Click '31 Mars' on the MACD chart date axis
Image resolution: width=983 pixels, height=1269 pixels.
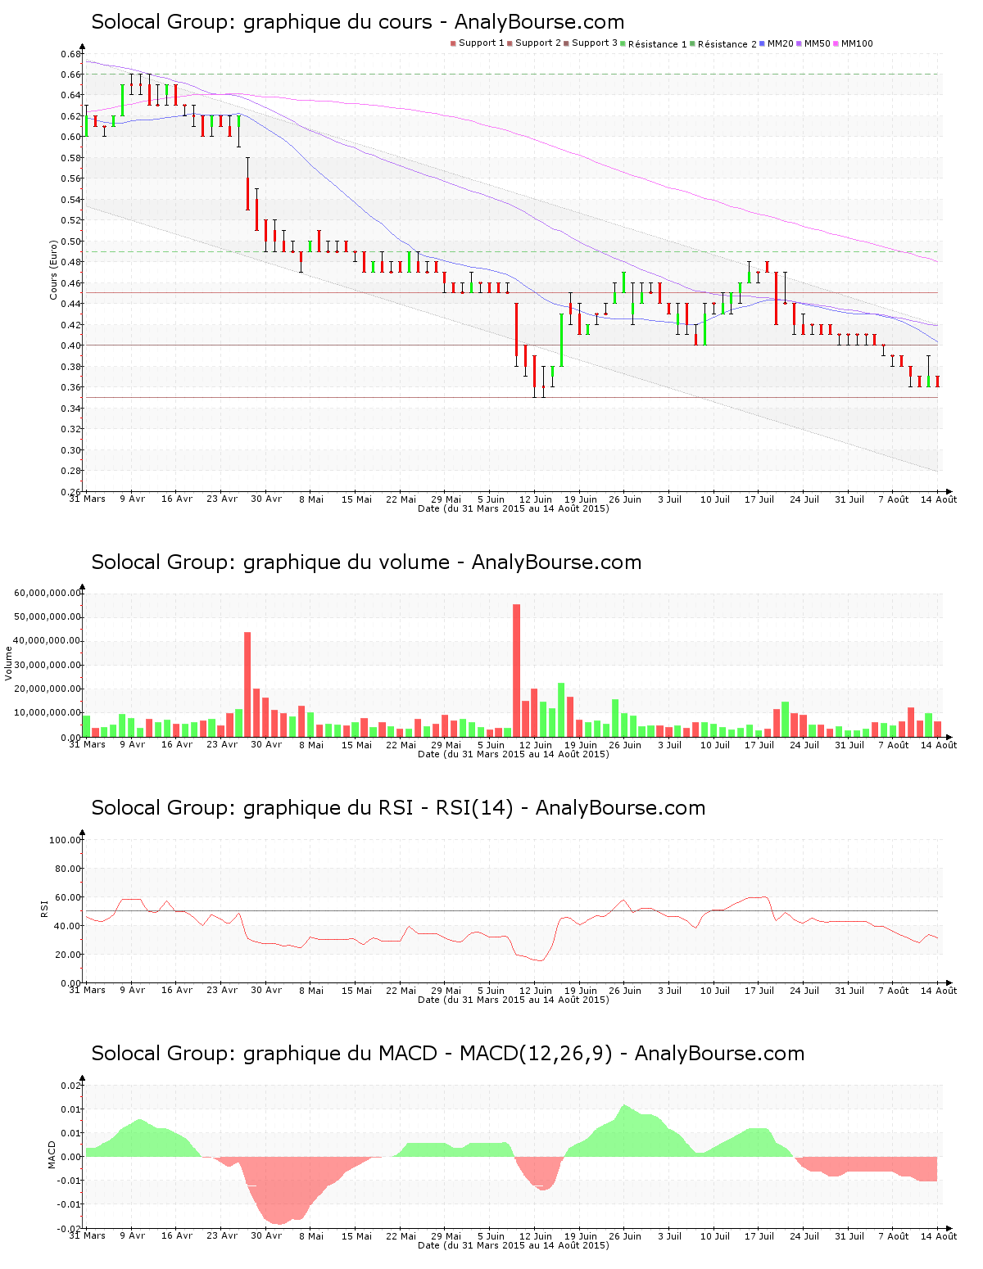pos(88,1235)
